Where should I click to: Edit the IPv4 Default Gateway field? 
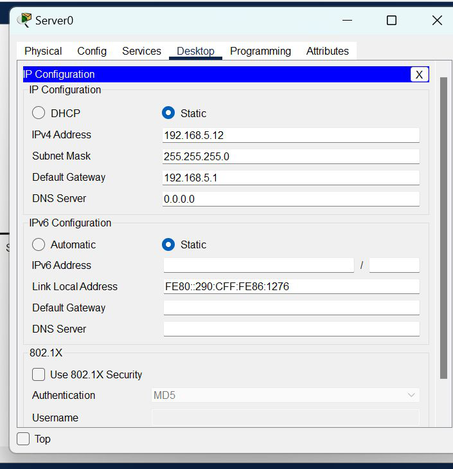(x=290, y=178)
